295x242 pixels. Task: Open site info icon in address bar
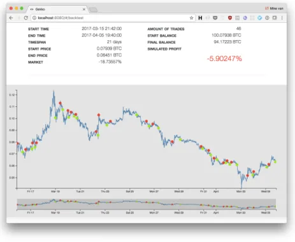(x=34, y=18)
